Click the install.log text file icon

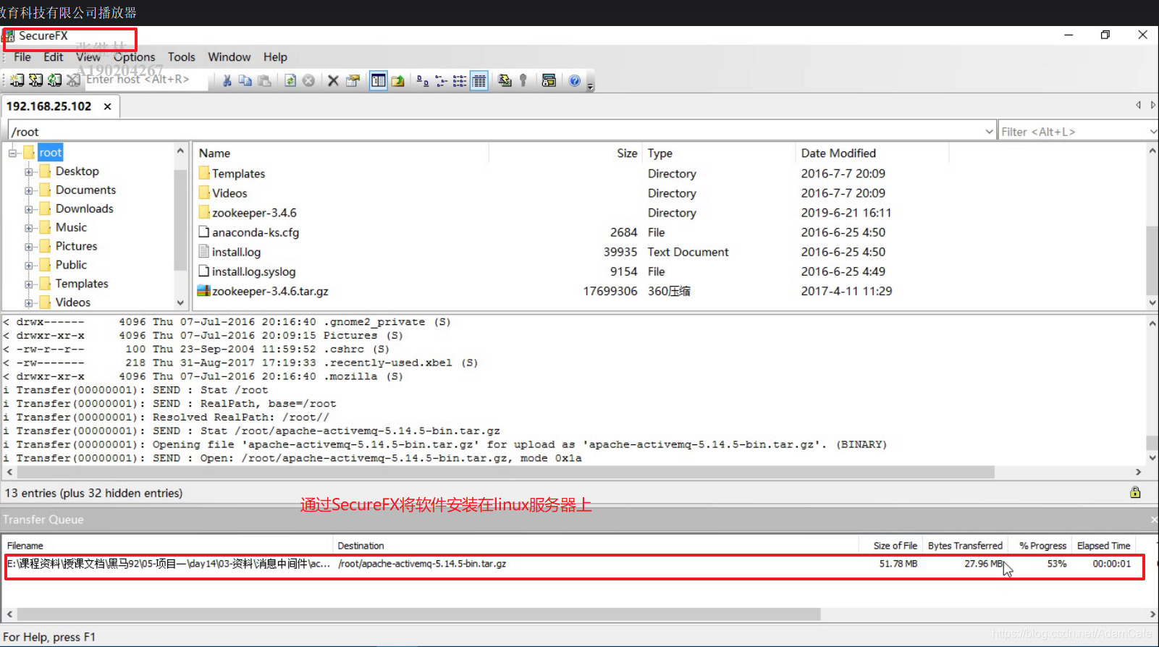pyautogui.click(x=204, y=252)
